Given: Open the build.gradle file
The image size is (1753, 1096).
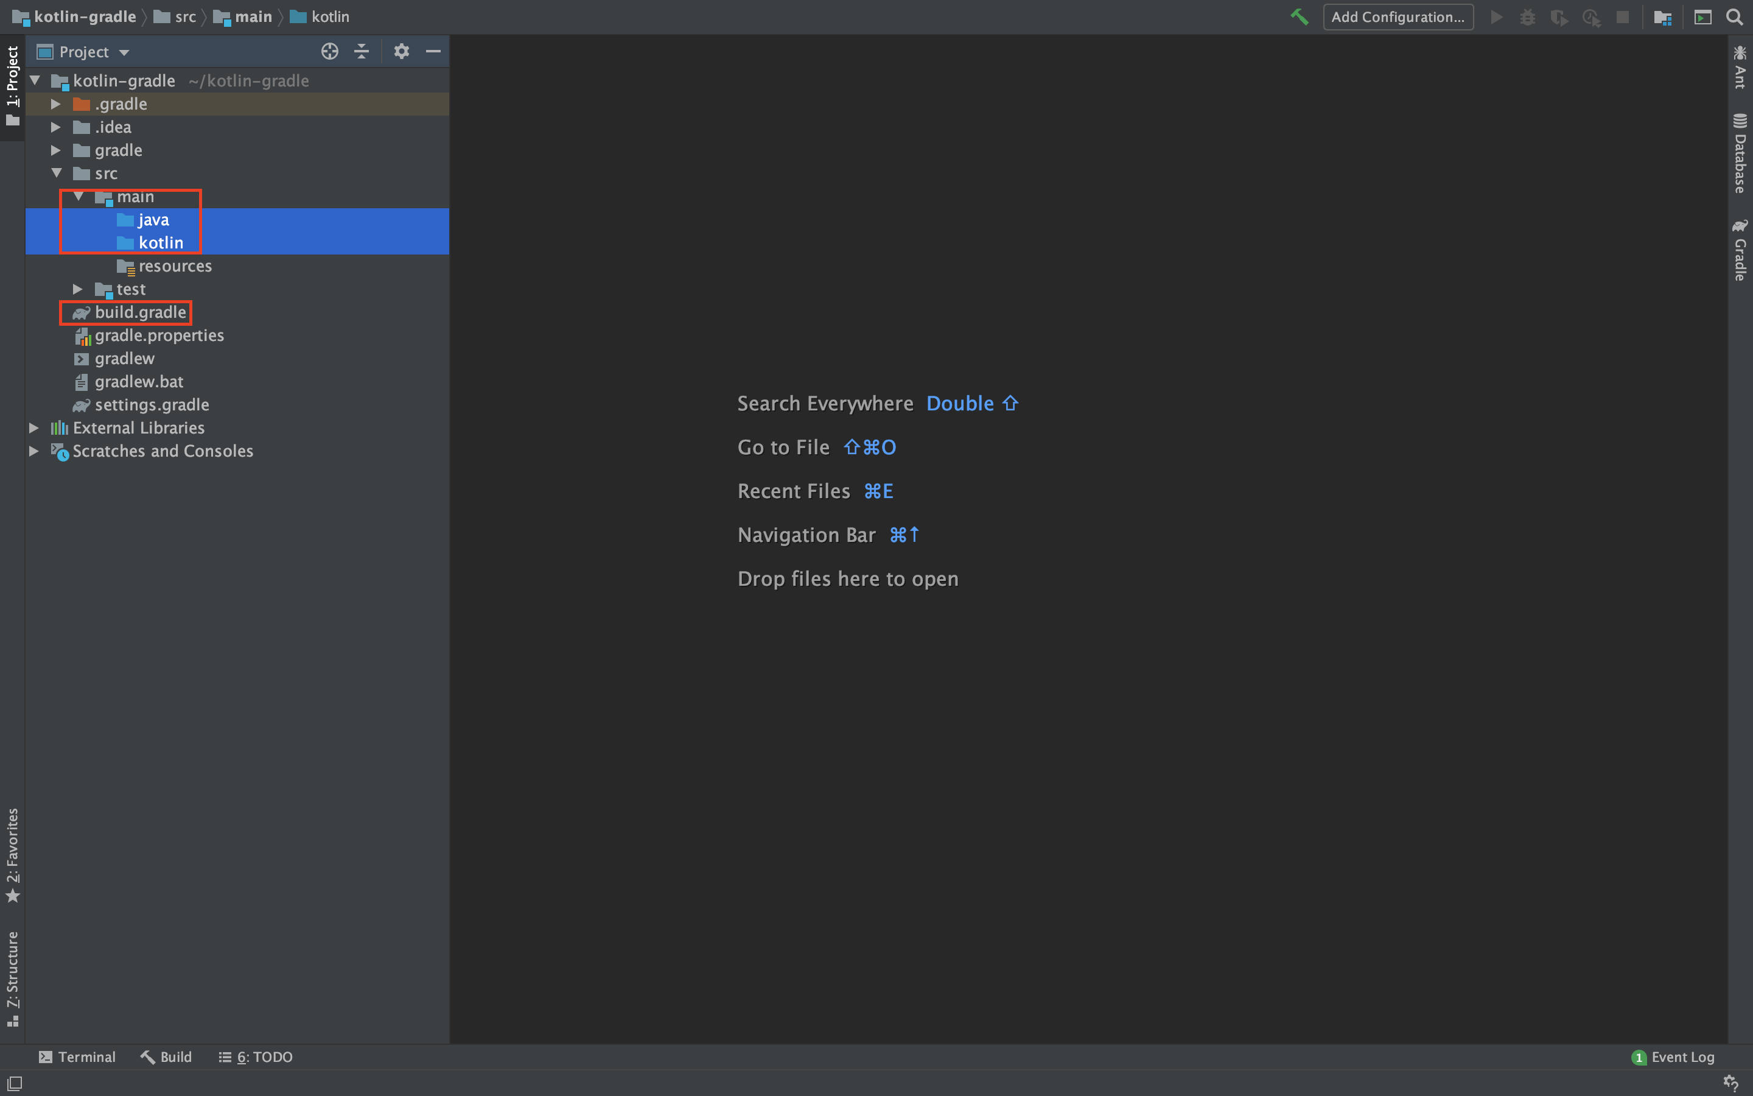Looking at the screenshot, I should pyautogui.click(x=140, y=312).
